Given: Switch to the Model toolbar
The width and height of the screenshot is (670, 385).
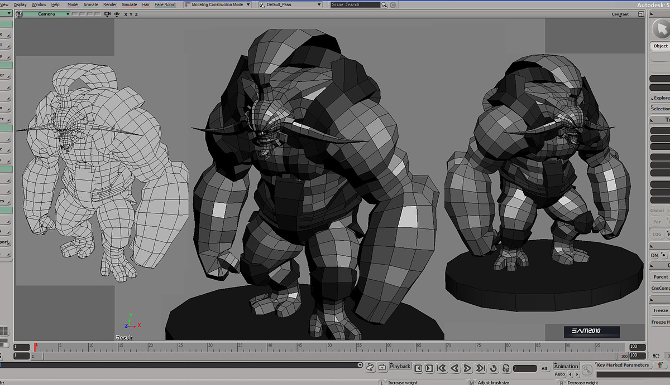Looking at the screenshot, I should [73, 4].
